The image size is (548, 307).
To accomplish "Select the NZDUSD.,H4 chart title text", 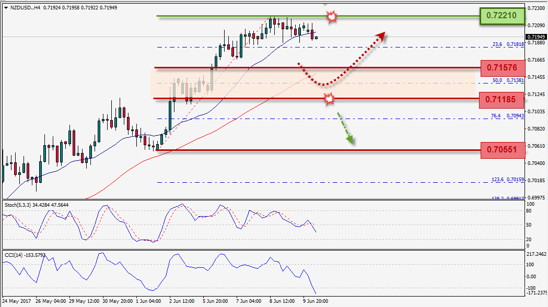I will pos(25,8).
